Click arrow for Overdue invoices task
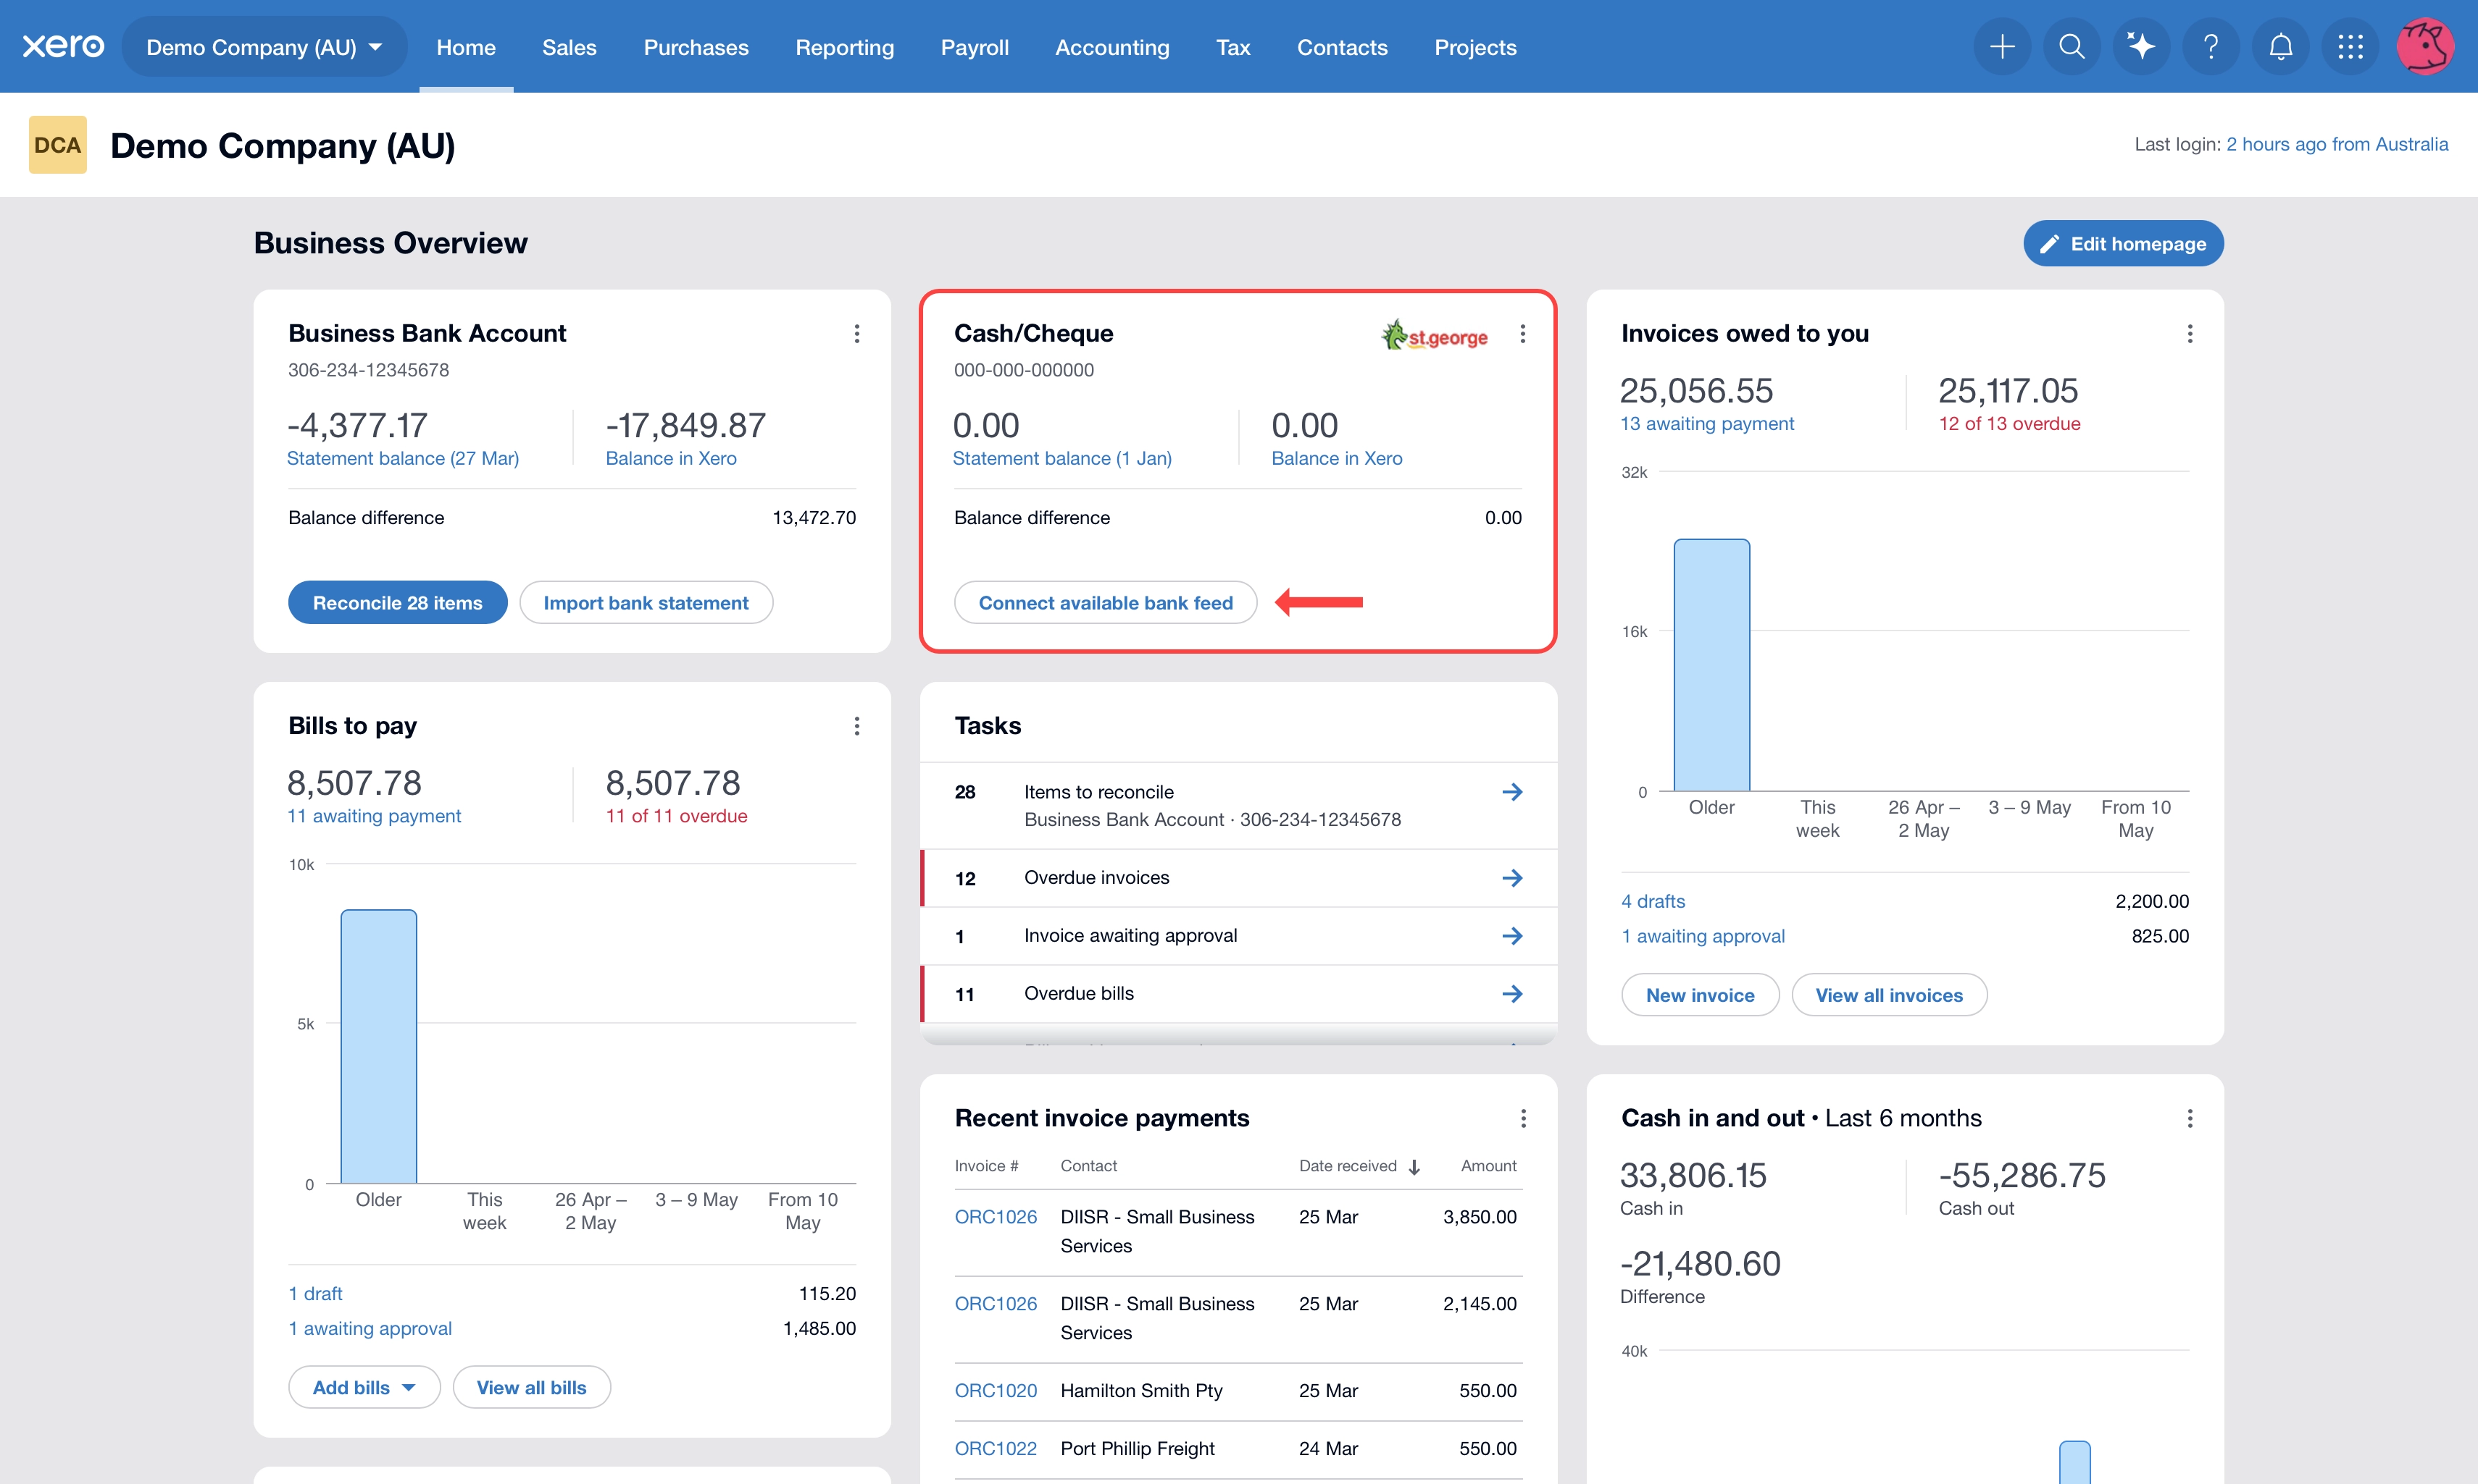The height and width of the screenshot is (1484, 2478). tap(1512, 878)
